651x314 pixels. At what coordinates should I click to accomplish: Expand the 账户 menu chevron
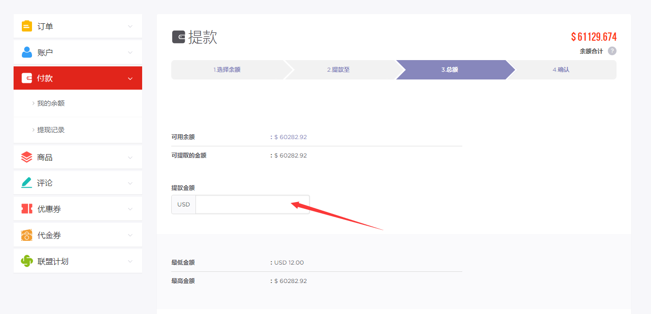point(130,52)
